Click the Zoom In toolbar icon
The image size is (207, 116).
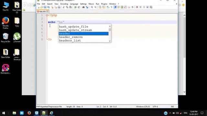[x=92, y=7]
